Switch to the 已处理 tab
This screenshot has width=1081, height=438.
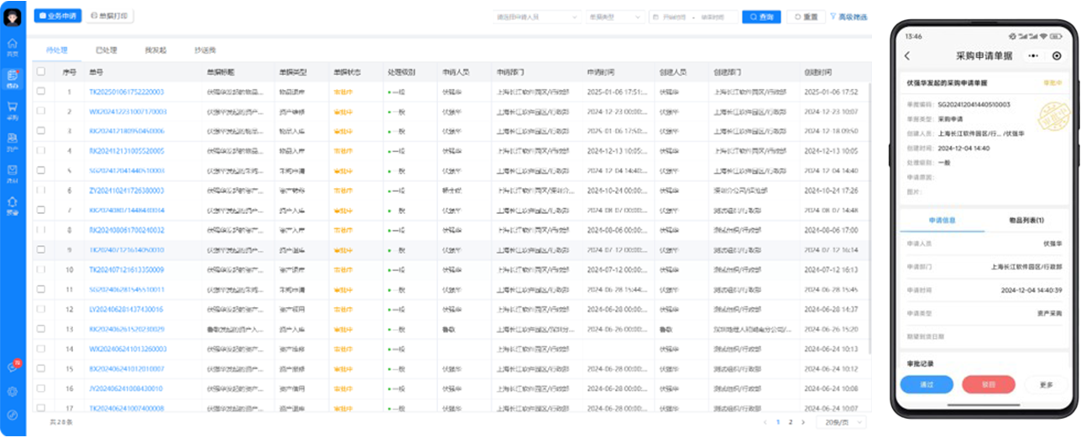107,50
